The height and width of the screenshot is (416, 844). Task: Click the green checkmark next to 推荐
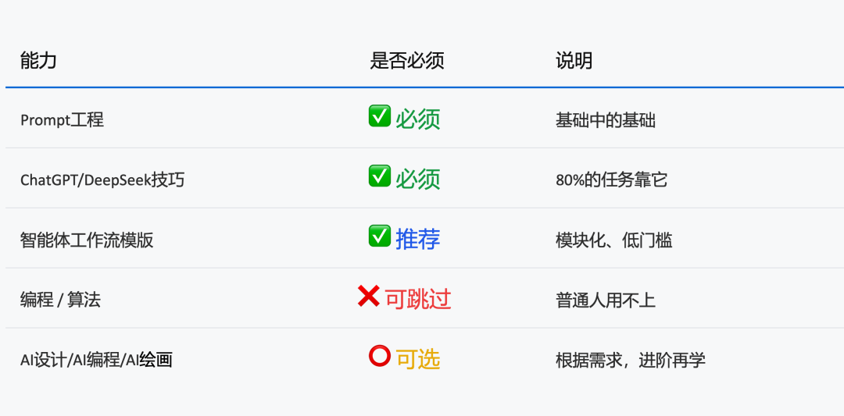click(x=380, y=236)
